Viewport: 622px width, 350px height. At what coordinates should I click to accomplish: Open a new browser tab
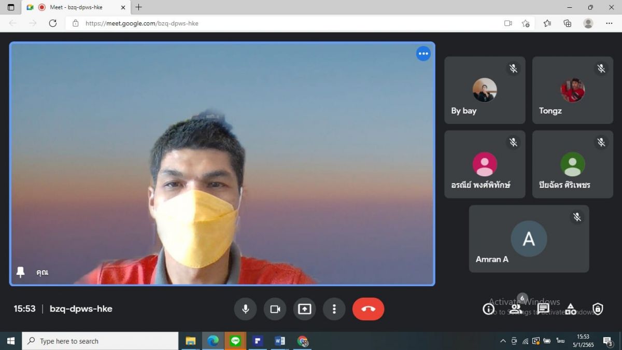[x=138, y=7]
